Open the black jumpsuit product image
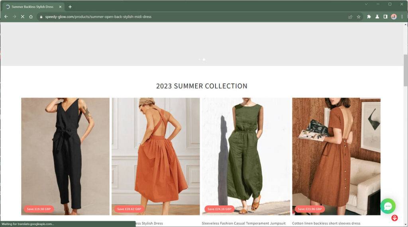408x227 pixels. point(65,156)
